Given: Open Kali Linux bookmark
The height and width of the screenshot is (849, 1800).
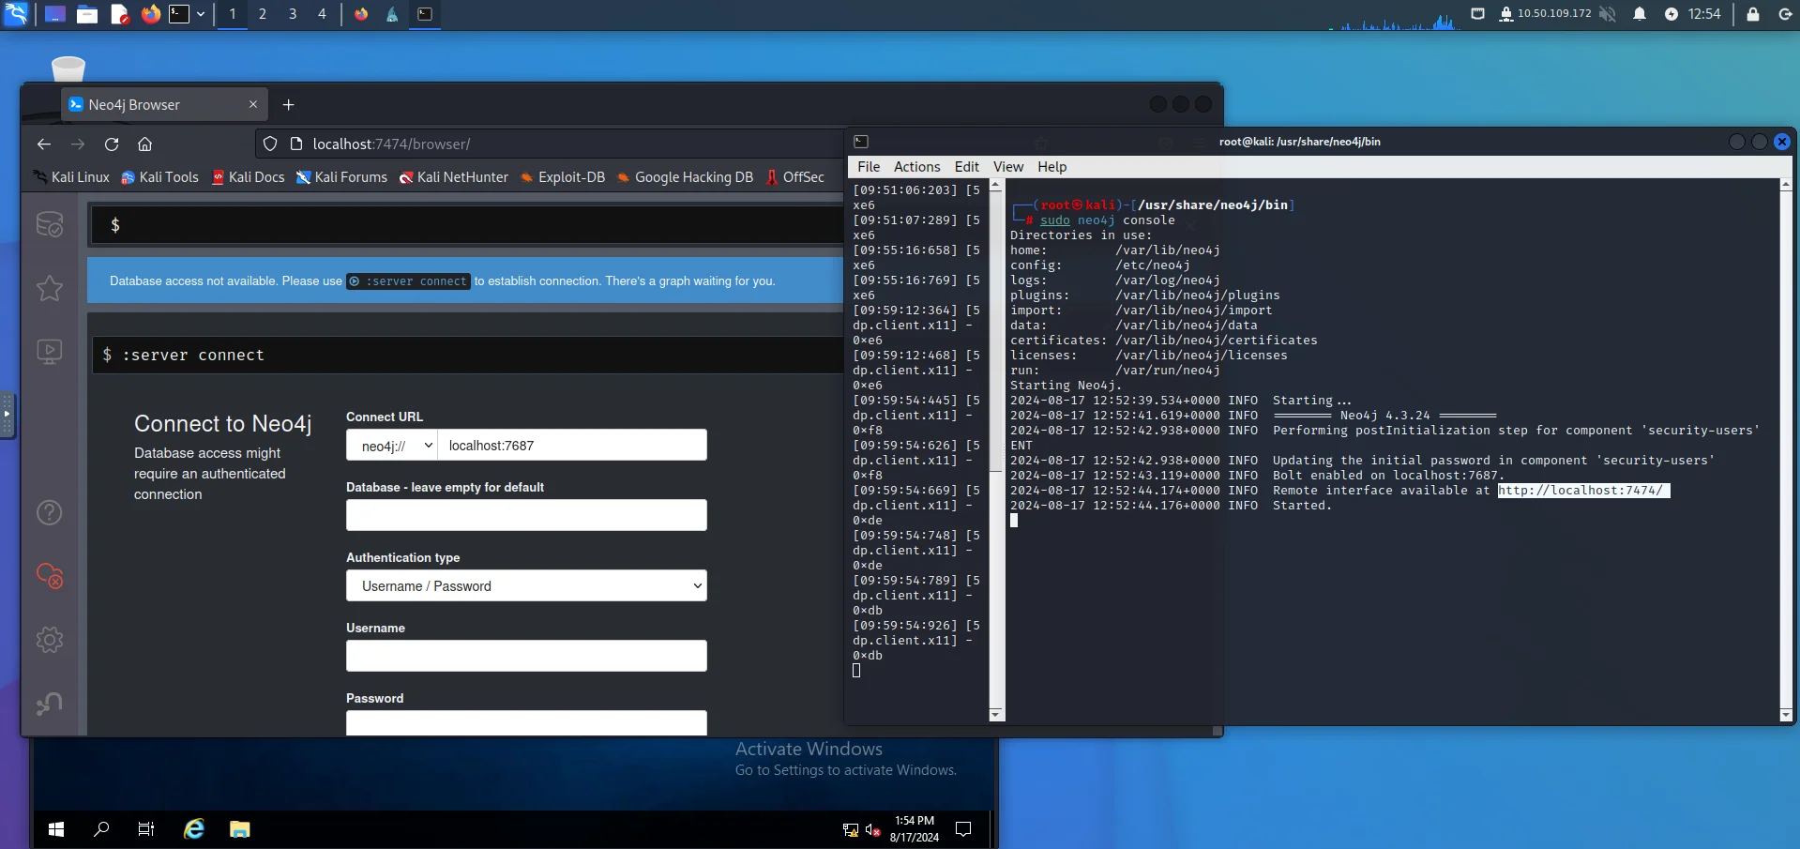Looking at the screenshot, I should (x=71, y=176).
